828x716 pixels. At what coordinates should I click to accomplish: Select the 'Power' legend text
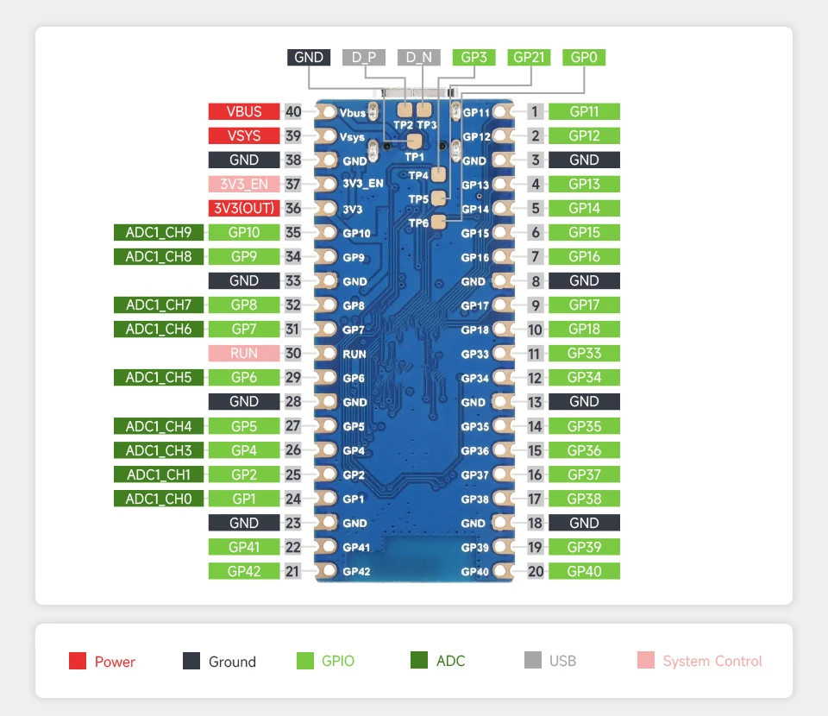(x=115, y=662)
